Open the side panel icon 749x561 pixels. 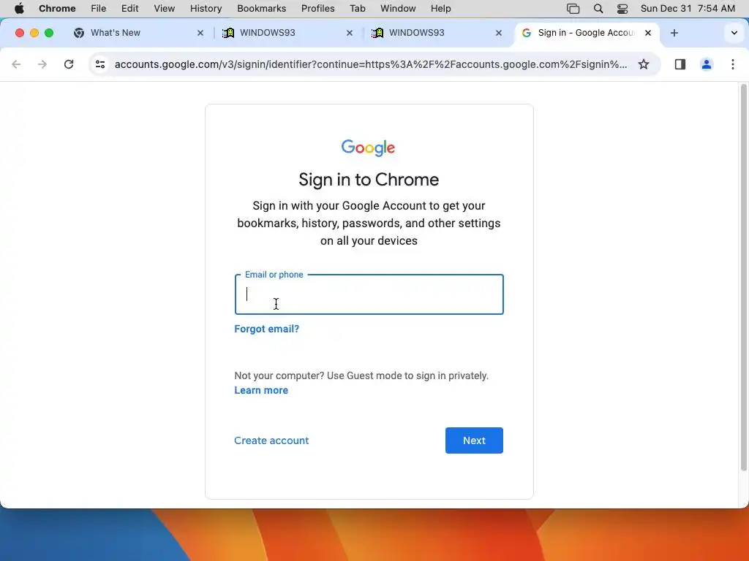pos(680,64)
